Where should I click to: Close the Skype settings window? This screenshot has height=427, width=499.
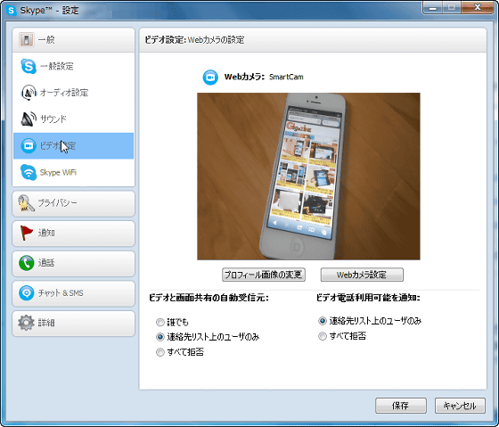click(x=478, y=8)
